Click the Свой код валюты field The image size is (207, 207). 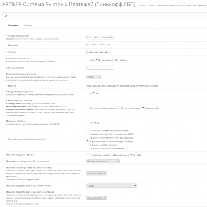(100, 68)
